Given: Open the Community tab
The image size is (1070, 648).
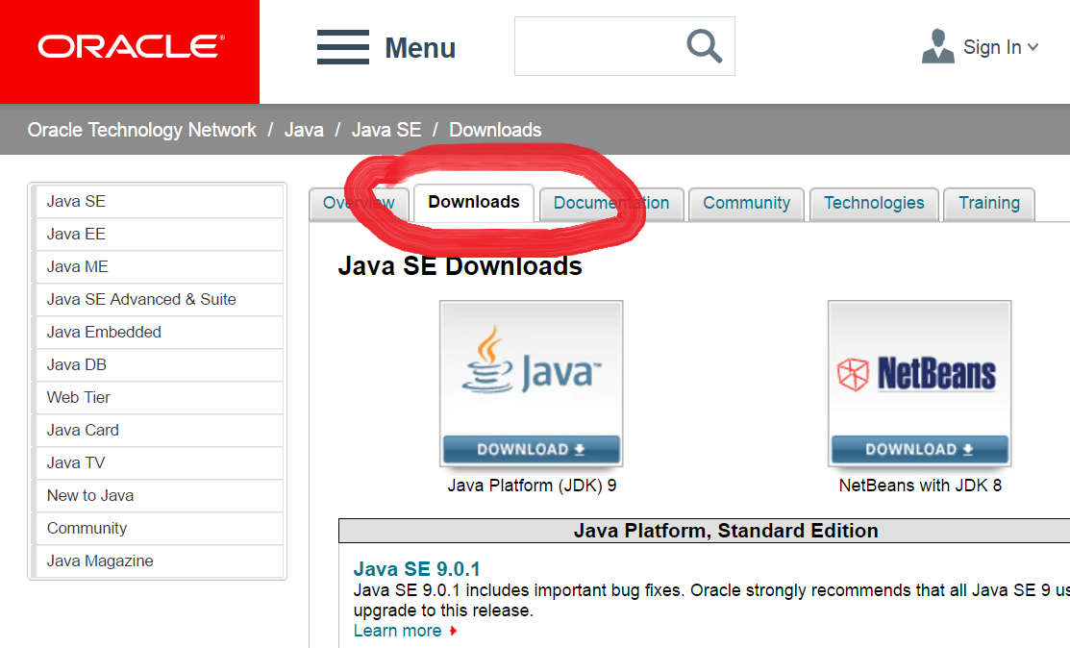Looking at the screenshot, I should click(x=747, y=204).
